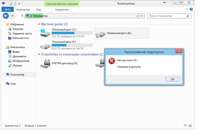
Task: Click the 'Отказано в доступе.' message
Action: [129, 67]
